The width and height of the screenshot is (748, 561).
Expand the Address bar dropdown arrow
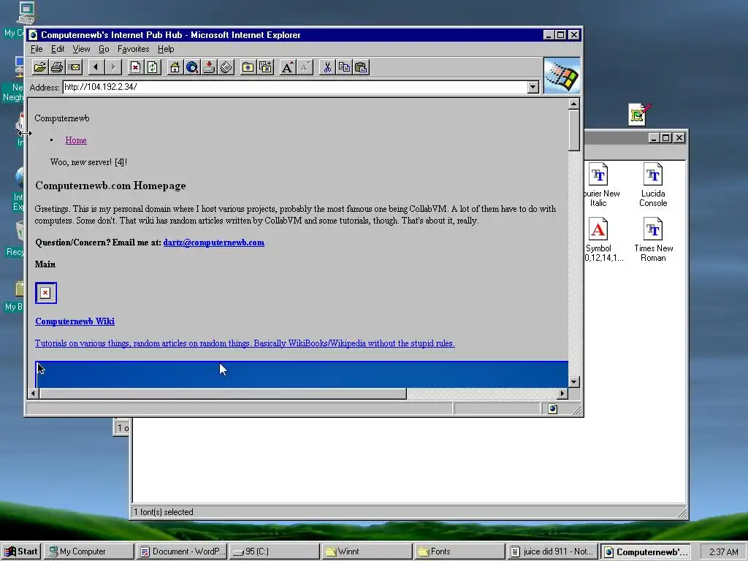pos(533,87)
